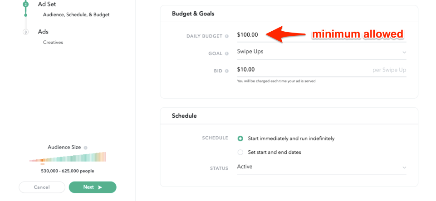Viewport: 436px width, 201px height.
Task: Select Set start and end dates option
Action: click(x=240, y=152)
